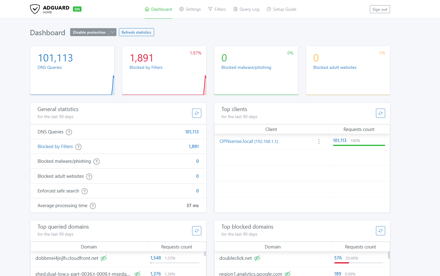Click the Domain column header in Top queried domains
440x276 pixels.
[x=89, y=247]
